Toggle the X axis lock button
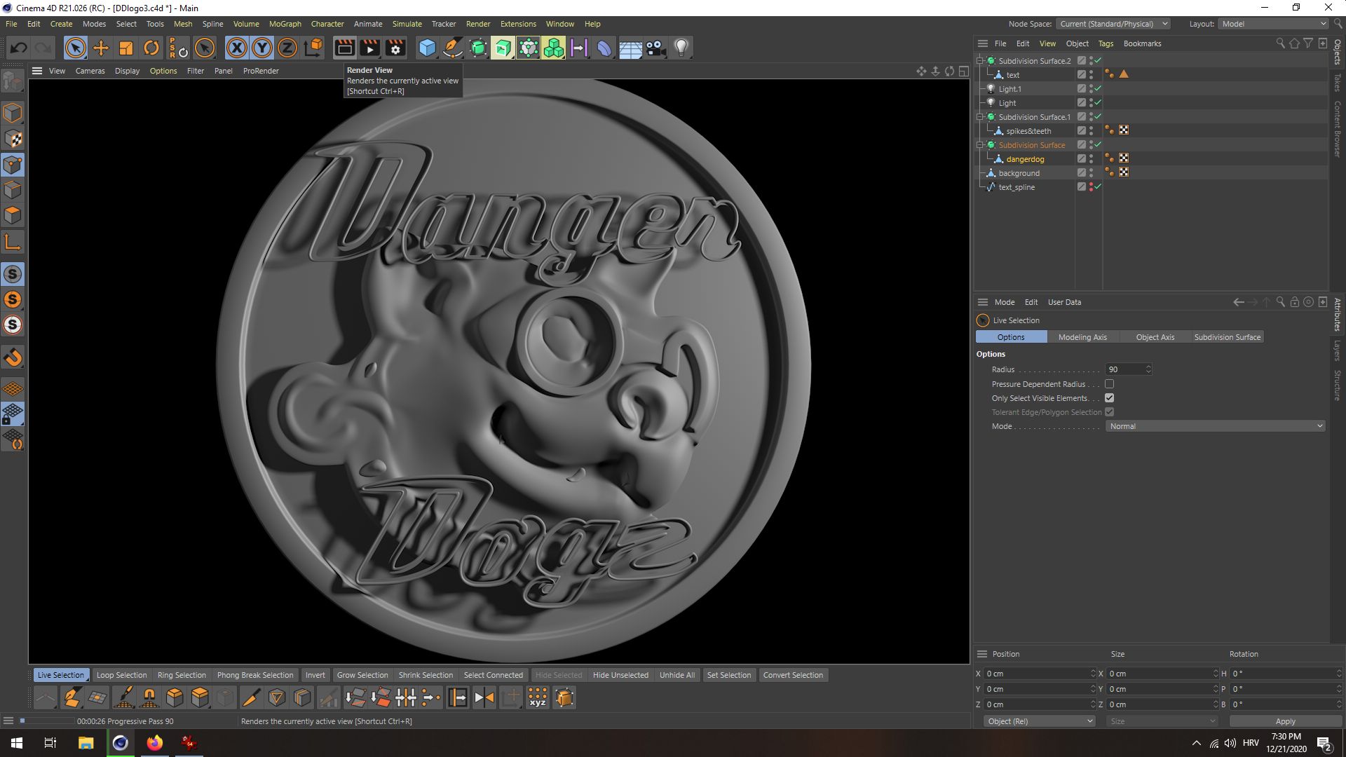The image size is (1346, 757). click(237, 48)
